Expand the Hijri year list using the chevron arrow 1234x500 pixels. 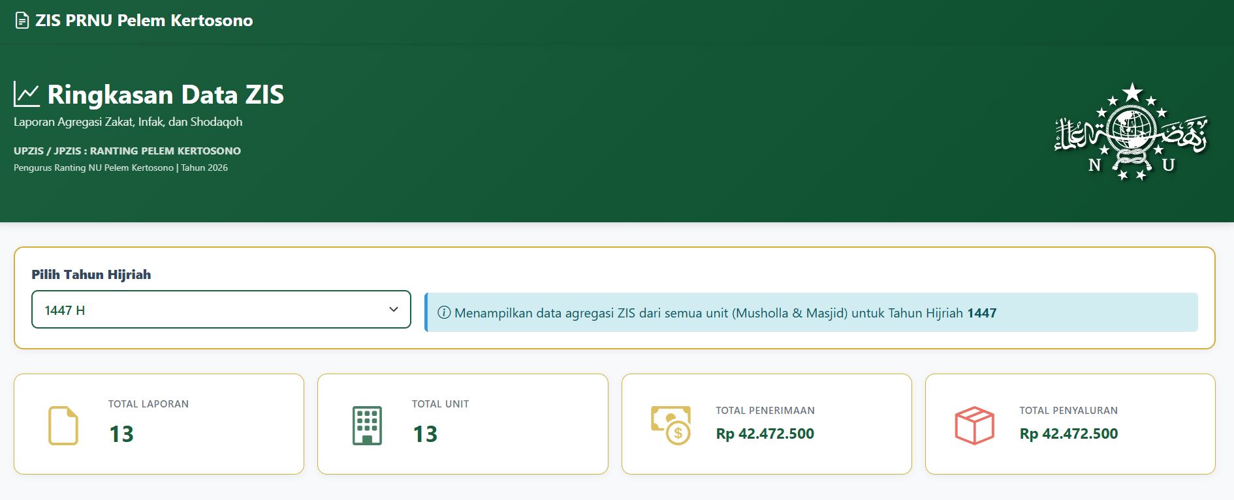pos(394,310)
